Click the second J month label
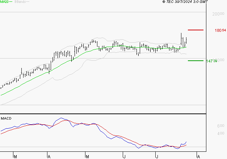 coord(157,157)
